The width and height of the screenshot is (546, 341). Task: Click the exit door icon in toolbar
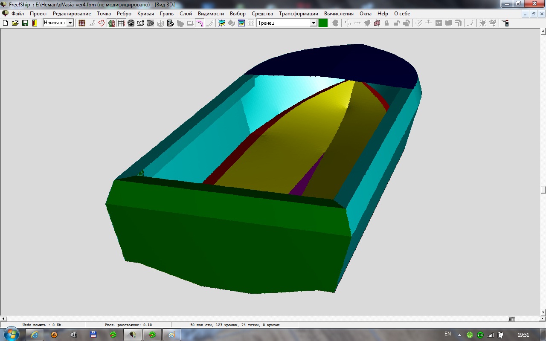click(x=35, y=23)
